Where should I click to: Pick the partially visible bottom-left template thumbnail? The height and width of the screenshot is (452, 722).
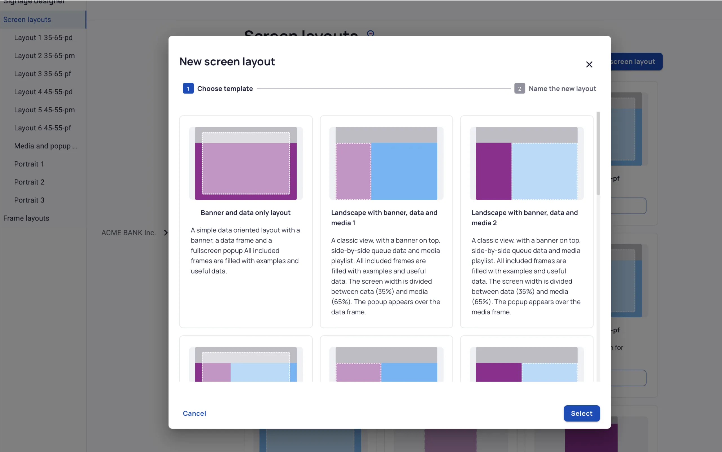tap(246, 364)
